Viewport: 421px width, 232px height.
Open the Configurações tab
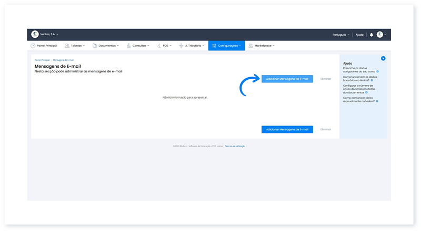[226, 46]
